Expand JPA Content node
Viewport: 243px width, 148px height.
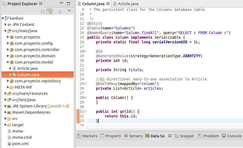click(x=5, y=25)
